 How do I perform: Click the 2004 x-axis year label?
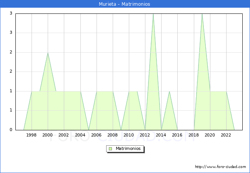[x=80, y=135]
